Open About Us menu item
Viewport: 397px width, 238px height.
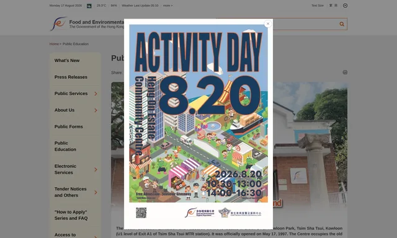(x=65, y=110)
